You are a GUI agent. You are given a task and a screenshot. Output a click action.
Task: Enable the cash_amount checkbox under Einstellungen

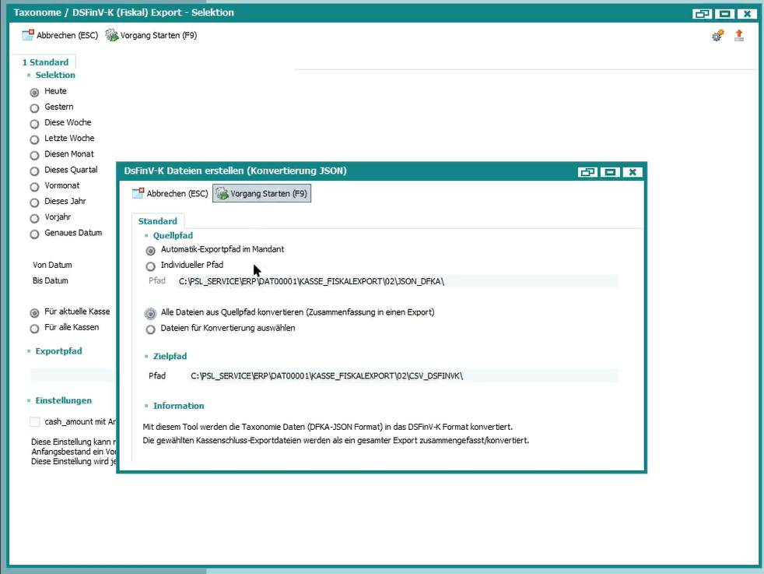click(35, 422)
